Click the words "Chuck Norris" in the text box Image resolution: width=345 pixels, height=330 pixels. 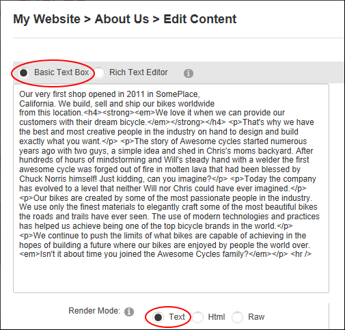43,179
